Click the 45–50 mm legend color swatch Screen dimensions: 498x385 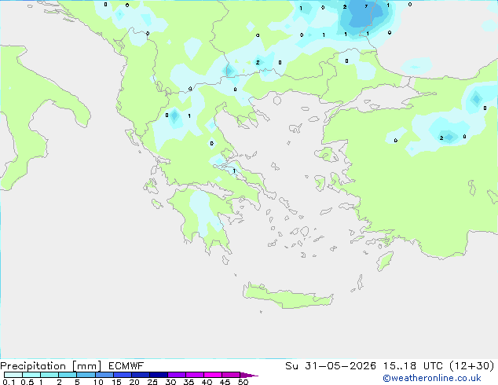(231, 375)
